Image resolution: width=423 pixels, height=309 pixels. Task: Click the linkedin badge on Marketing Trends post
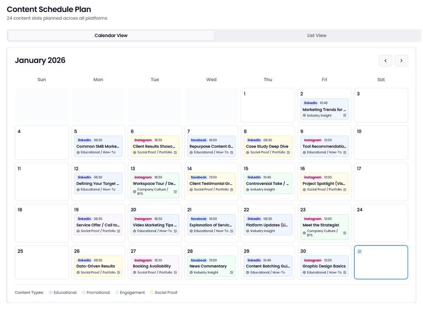point(310,102)
